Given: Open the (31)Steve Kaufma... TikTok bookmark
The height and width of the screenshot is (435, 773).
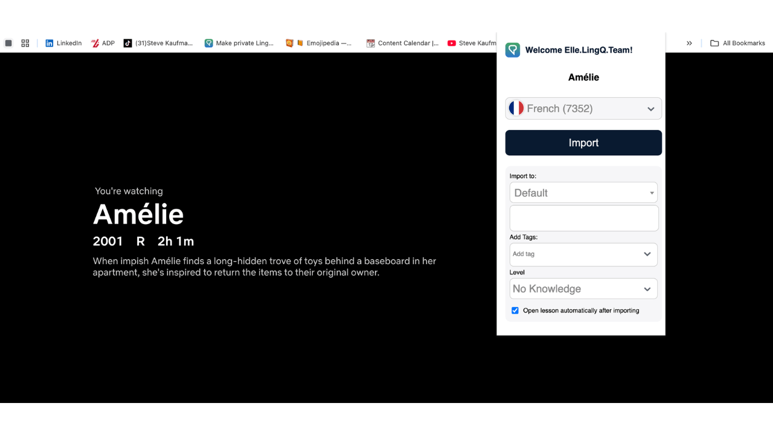Looking at the screenshot, I should (x=158, y=43).
